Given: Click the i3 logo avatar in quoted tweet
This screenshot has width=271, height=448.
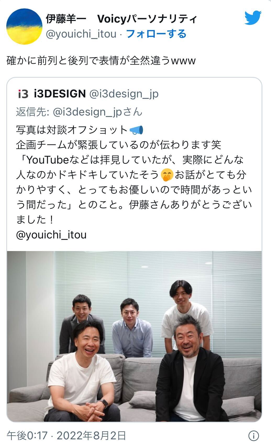Looking at the screenshot, I should click(23, 93).
